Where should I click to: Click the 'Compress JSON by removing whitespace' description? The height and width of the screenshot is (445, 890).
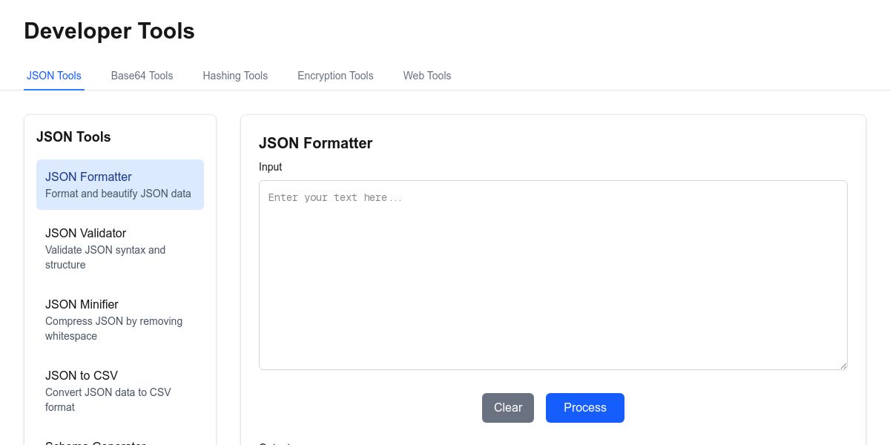click(x=113, y=329)
